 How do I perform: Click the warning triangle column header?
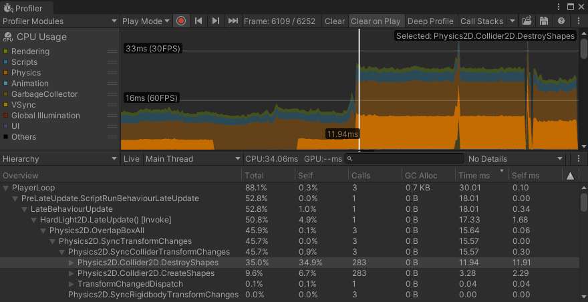[569, 175]
